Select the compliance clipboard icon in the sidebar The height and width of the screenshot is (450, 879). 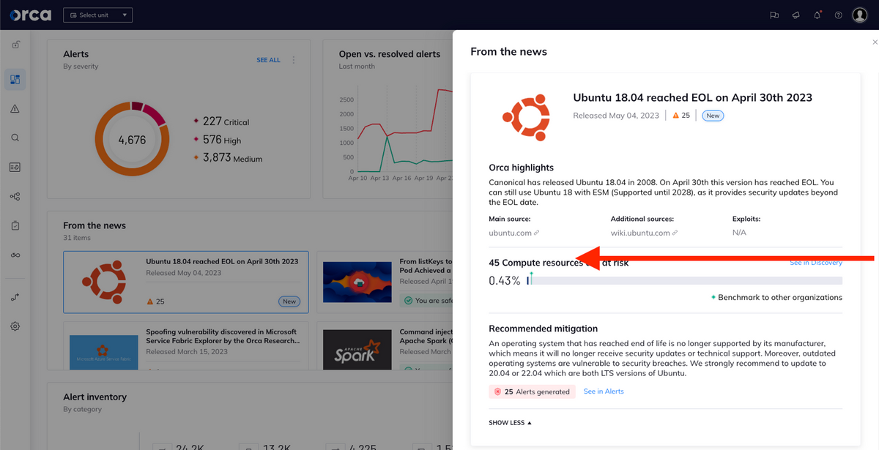point(15,225)
